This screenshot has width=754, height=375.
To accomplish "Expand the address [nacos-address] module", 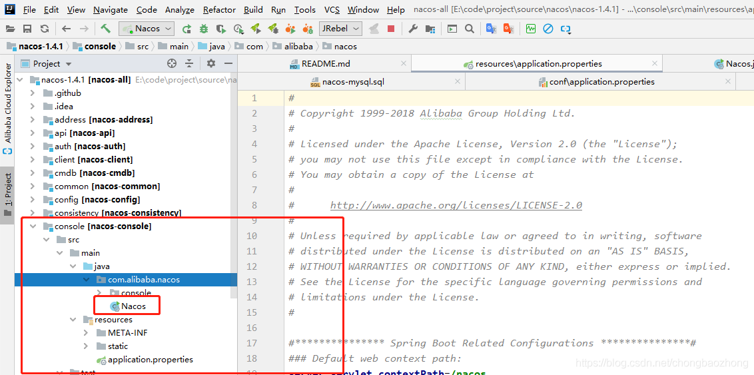I will click(x=32, y=120).
